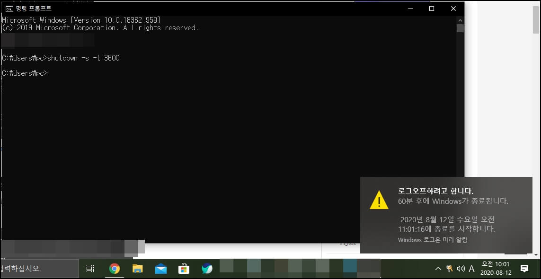Click the 명령 프롬프트 window title text
This screenshot has width=541, height=279.
point(34,9)
